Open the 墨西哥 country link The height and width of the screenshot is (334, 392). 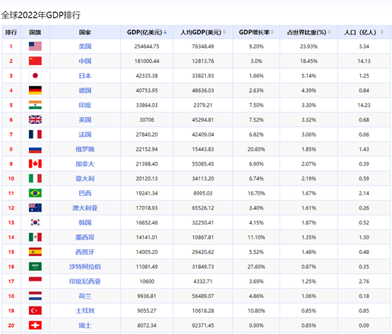pos(85,237)
